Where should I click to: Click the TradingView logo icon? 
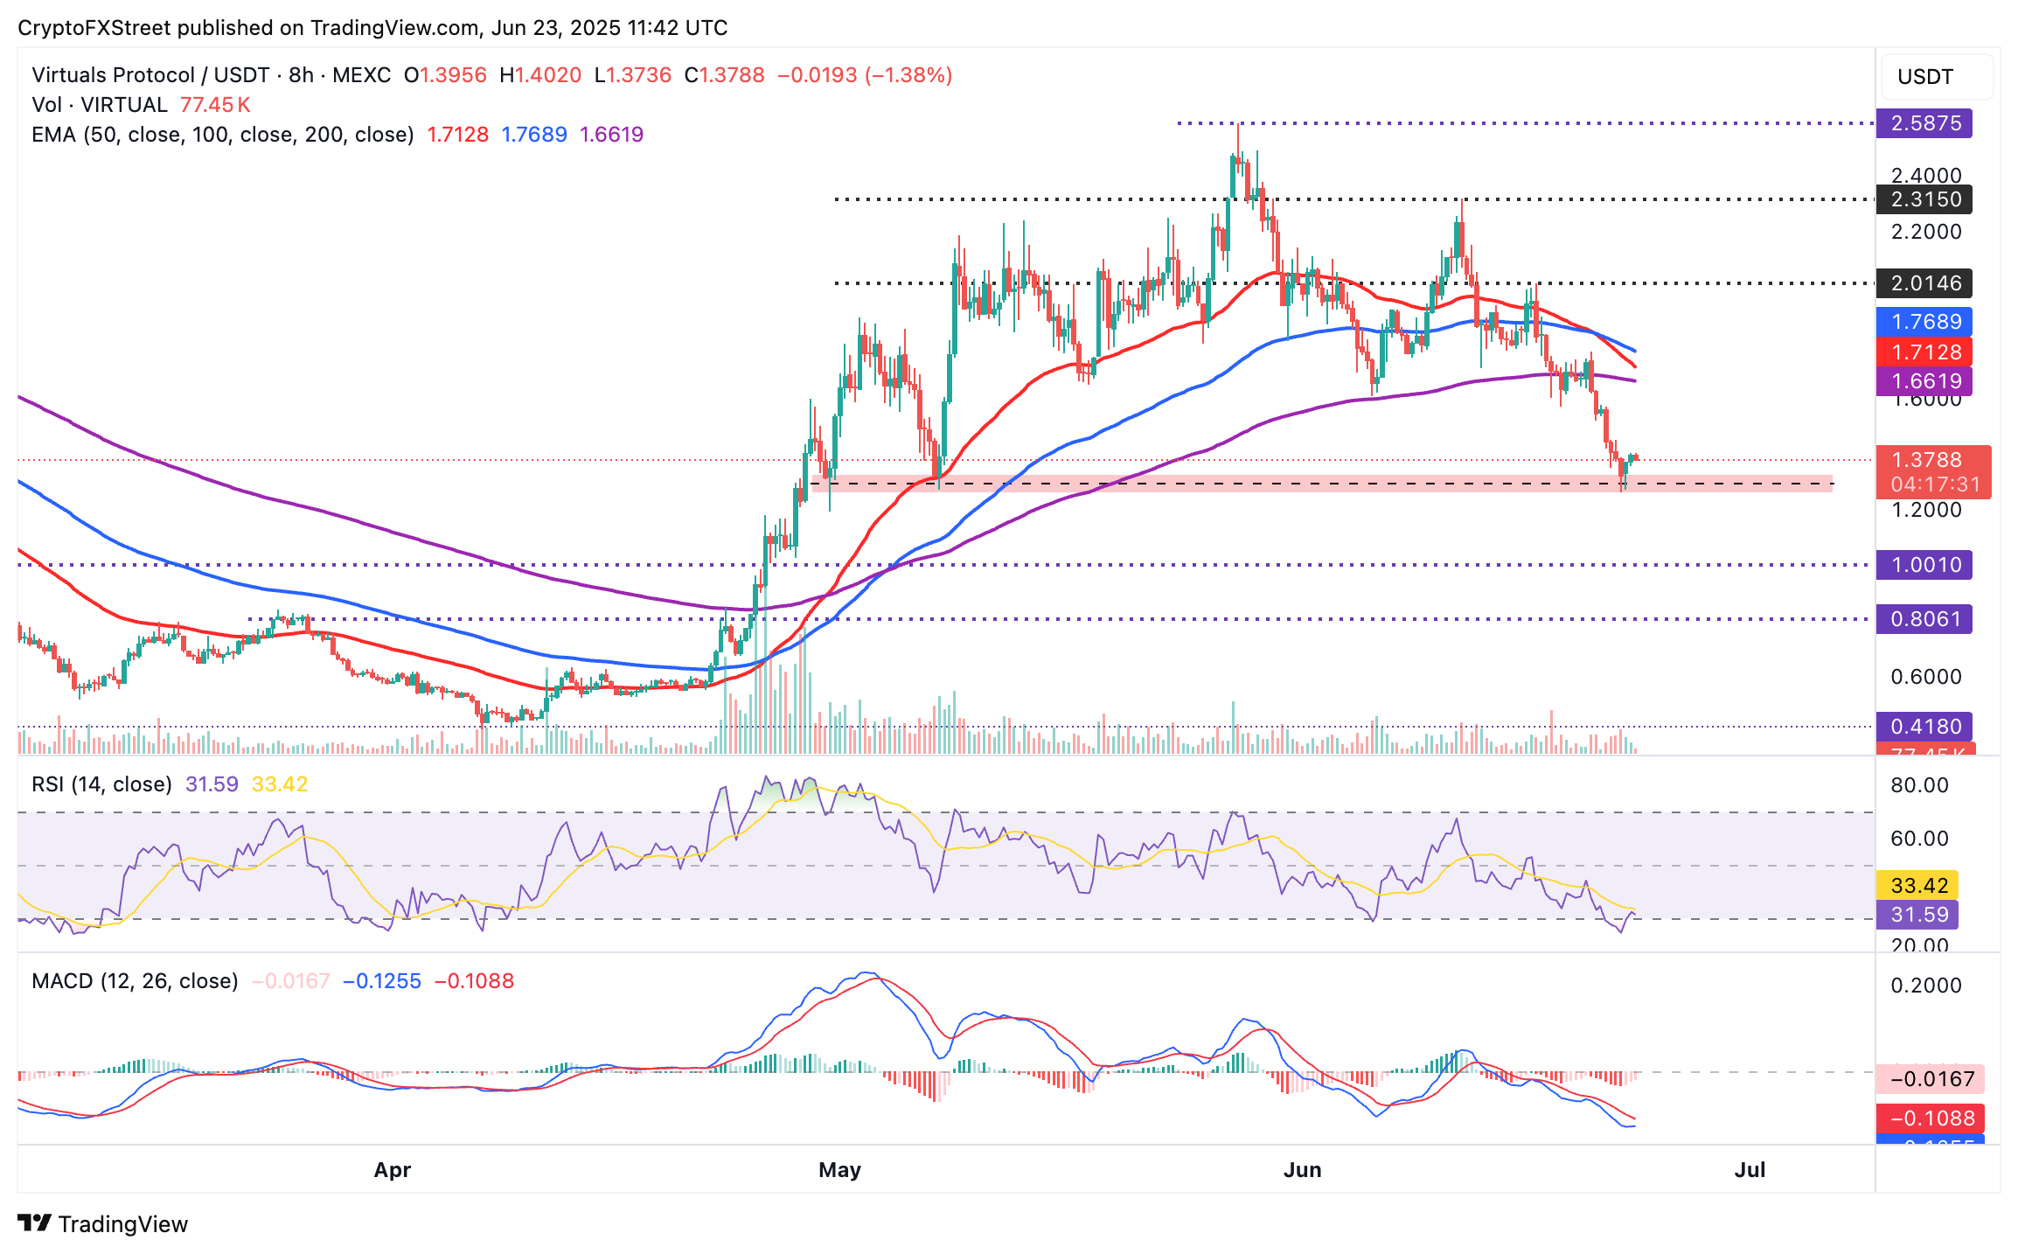coord(35,1223)
